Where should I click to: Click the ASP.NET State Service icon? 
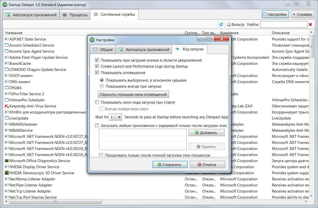coord(7,39)
